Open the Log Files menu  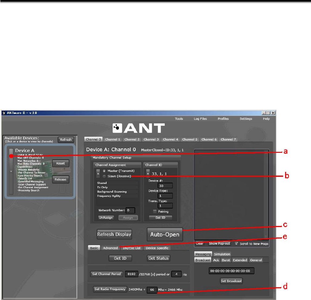pyautogui.click(x=200, y=119)
